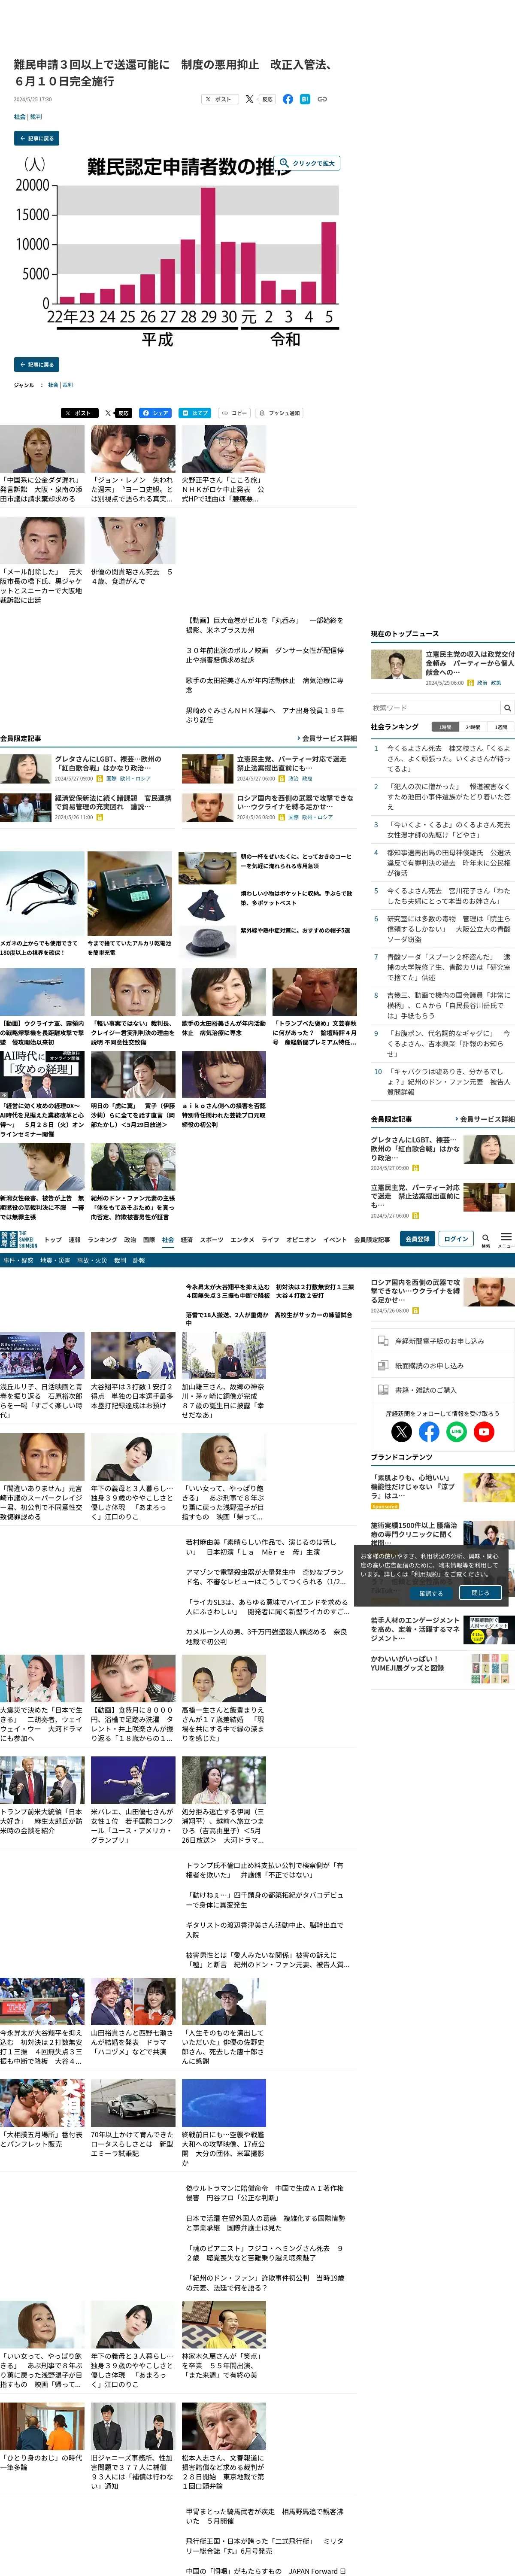This screenshot has width=515, height=2576.
Task: Go back with lower 記事に戻る button below chart
Action: point(37,364)
